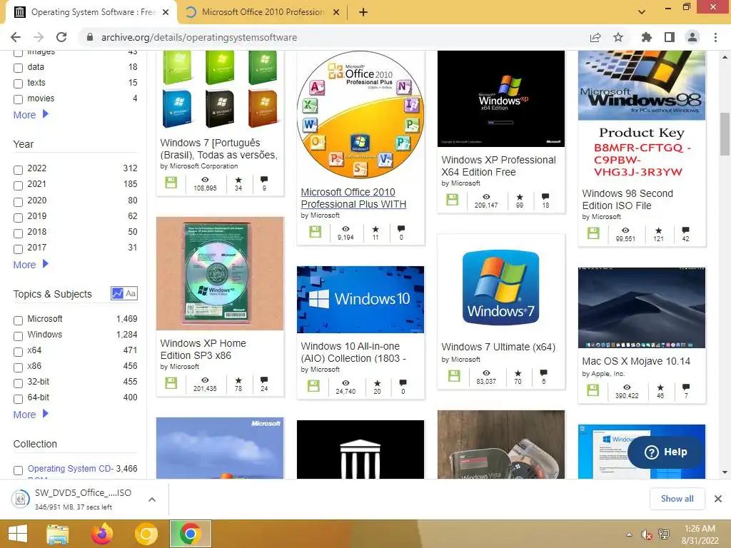Expand More under media type filters
Viewport: 731px width, 548px height.
31,115
